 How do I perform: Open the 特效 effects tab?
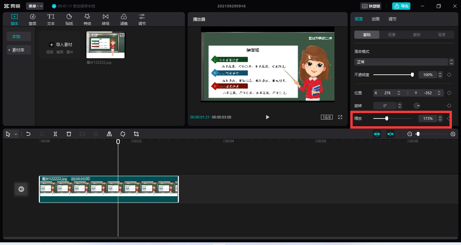coord(87,20)
